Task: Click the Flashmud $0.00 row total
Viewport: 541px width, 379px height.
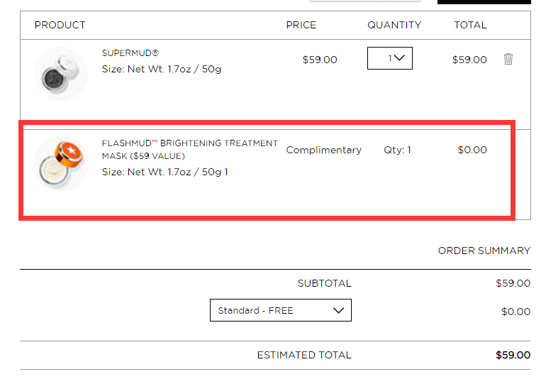Action: coord(472,150)
